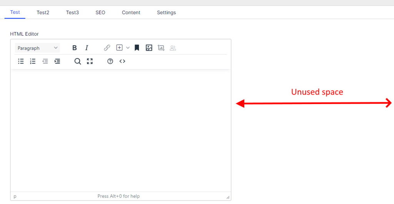
Task: Apply numbered list formatting
Action: click(x=33, y=61)
